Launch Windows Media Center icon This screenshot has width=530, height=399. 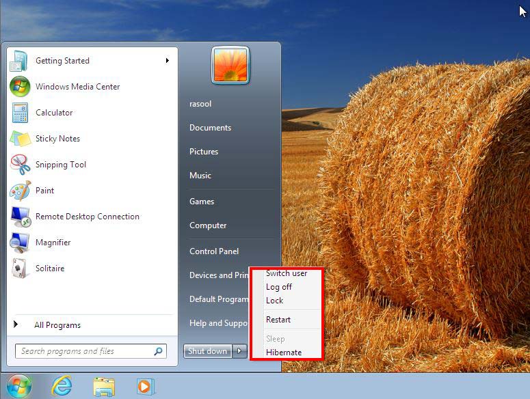[19, 87]
